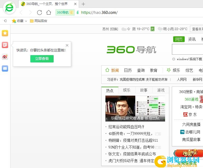Image resolution: width=203 pixels, height=168 pixels.
Task: Open 92%的十全人不知道 link
Action: 131,147
